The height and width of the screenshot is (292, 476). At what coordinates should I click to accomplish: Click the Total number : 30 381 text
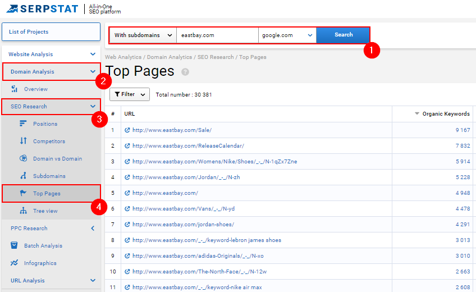[x=184, y=95]
